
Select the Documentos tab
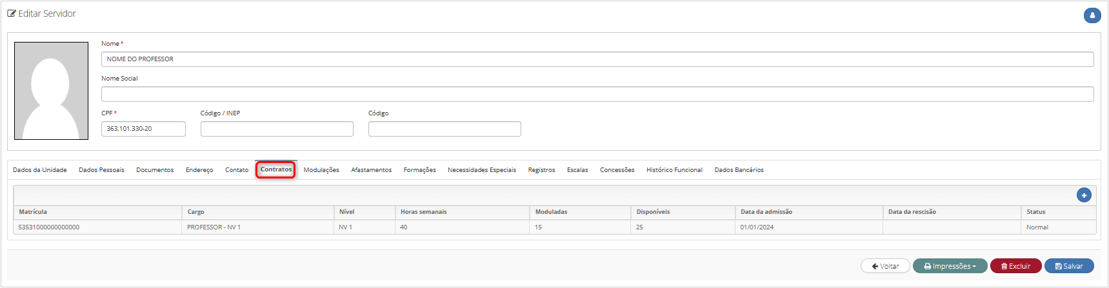coord(155,170)
